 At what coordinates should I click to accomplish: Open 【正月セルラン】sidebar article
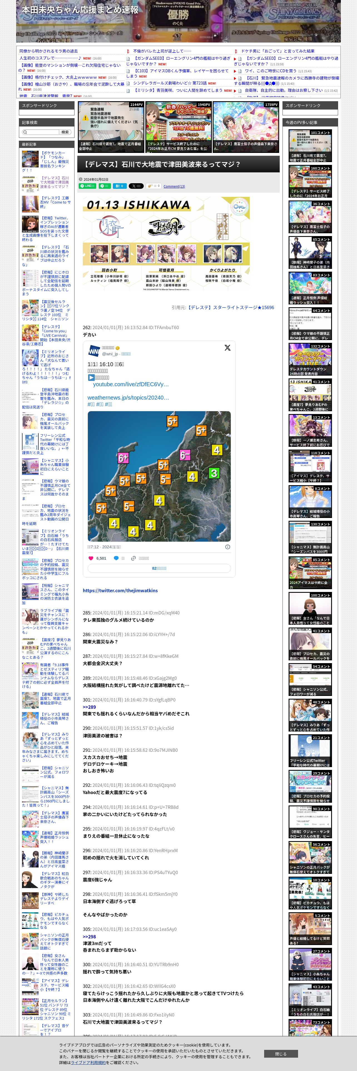pos(46,1010)
